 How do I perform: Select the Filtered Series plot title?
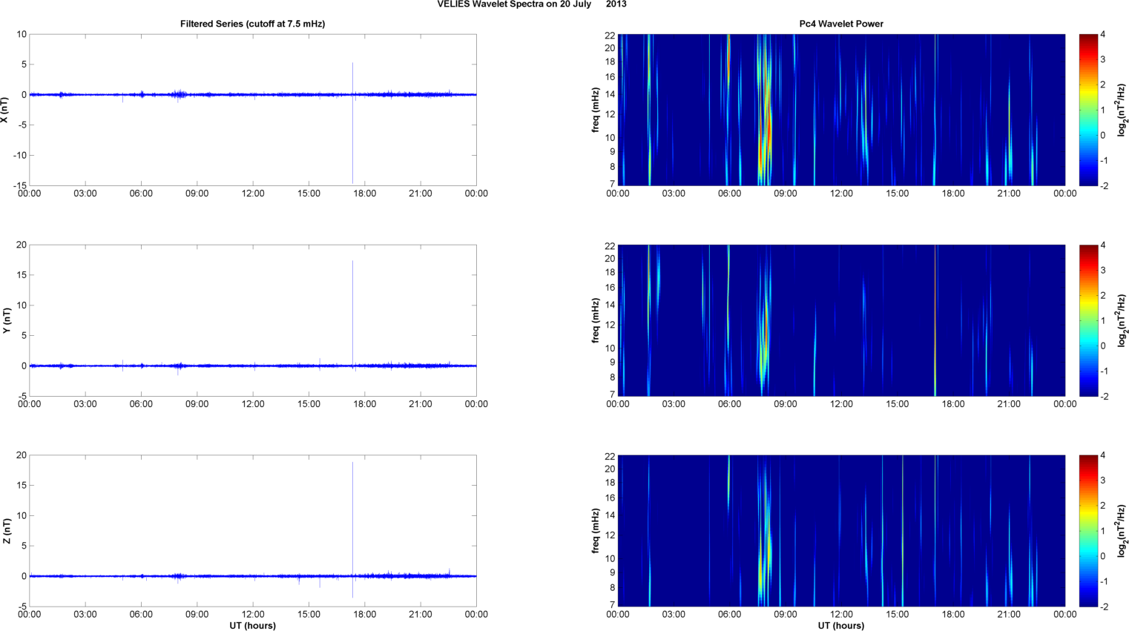pyautogui.click(x=252, y=24)
